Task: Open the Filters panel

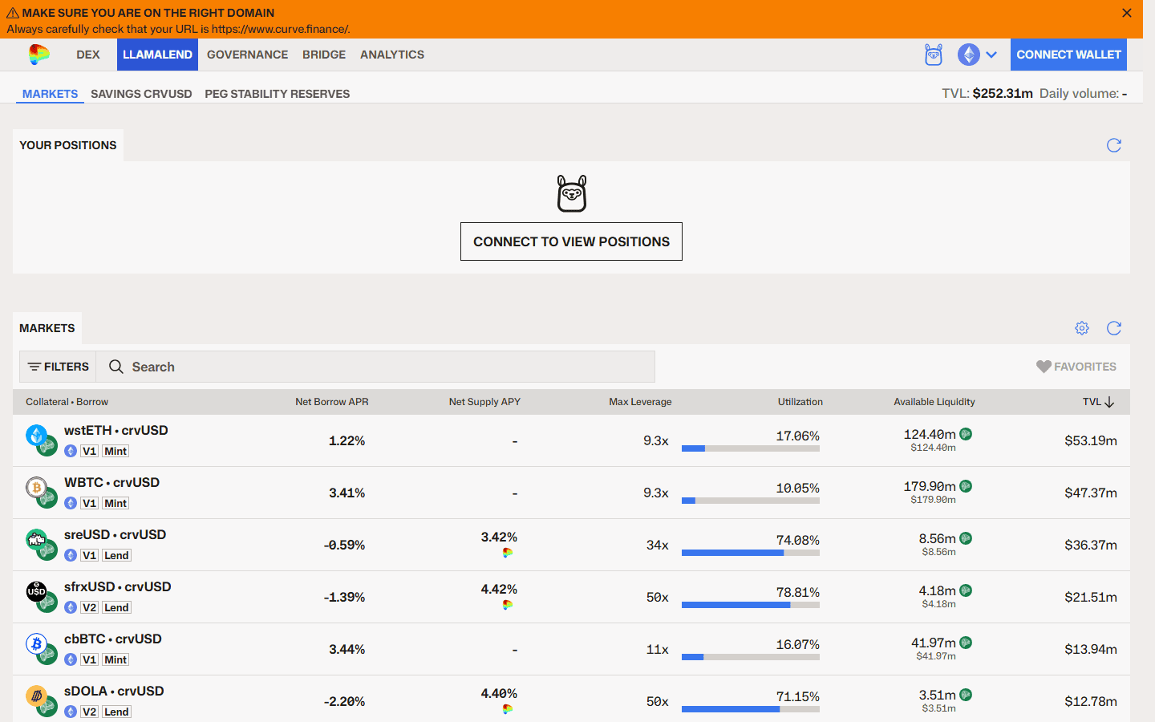Action: pos(59,367)
